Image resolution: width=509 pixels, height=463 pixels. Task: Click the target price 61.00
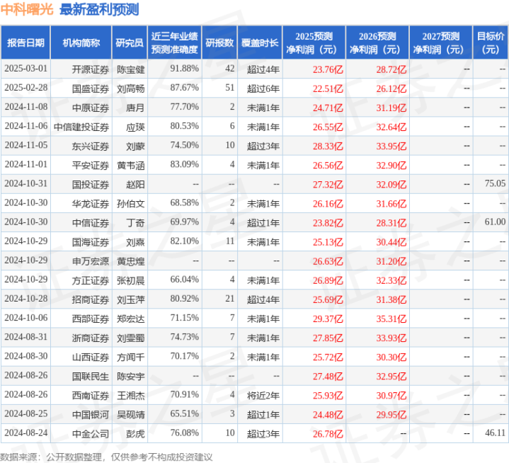(495, 222)
